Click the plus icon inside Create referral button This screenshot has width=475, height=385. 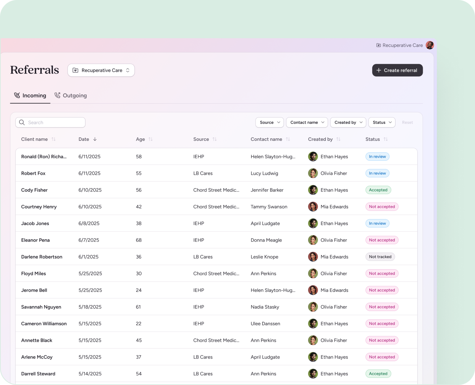379,70
